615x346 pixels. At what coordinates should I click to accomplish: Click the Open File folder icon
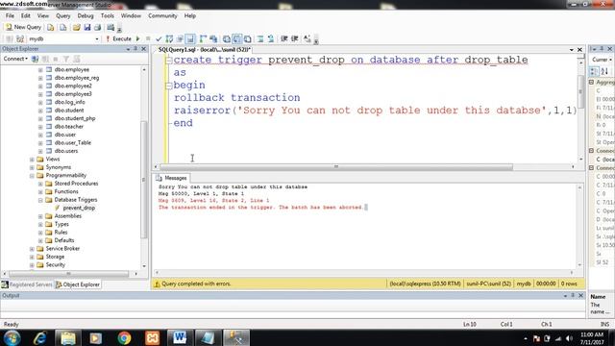tap(77, 27)
